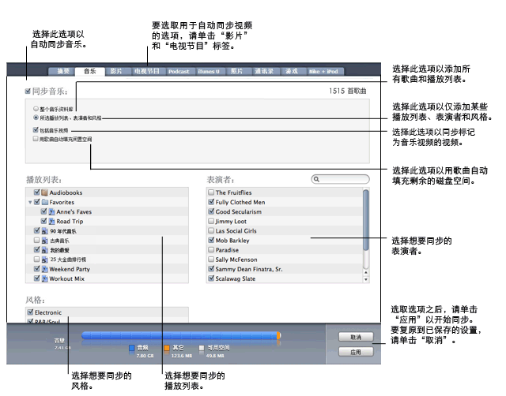Click the magnifier icon in search box
Viewport: 506px width, 396px height.
[316, 179]
